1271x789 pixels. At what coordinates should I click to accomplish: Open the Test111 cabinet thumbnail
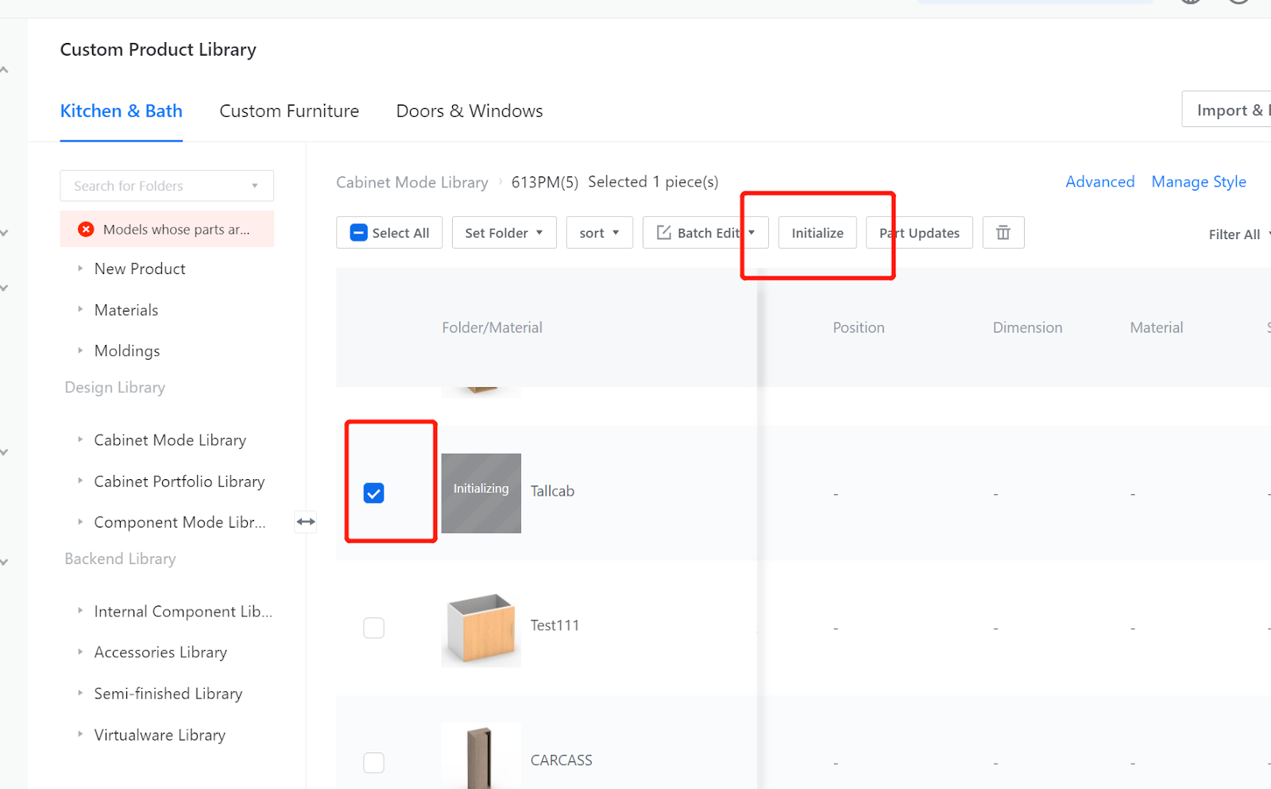[481, 628]
